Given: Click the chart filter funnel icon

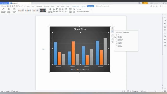Looking at the screenshot, I should [112, 38].
